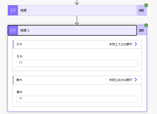
Task: Click the green success checkmark on 作成
Action: coord(146,6)
